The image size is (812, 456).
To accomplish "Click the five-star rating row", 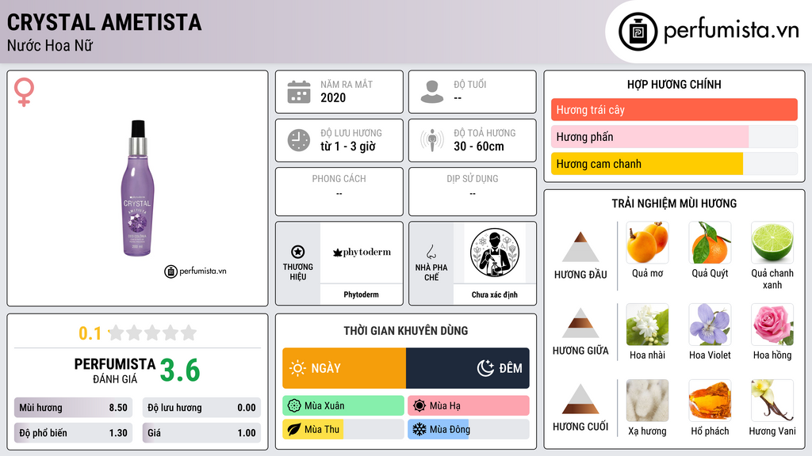I will pyautogui.click(x=153, y=332).
